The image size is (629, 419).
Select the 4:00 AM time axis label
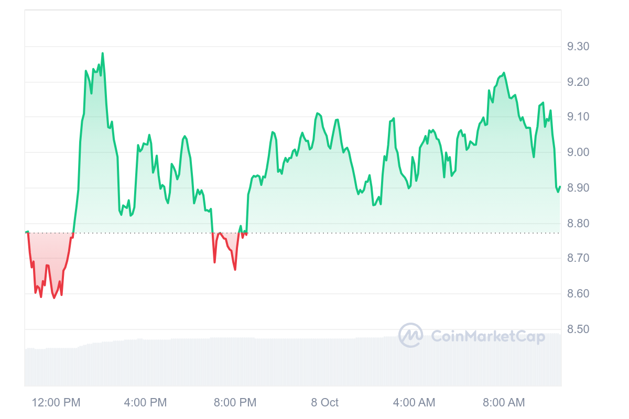tap(414, 403)
